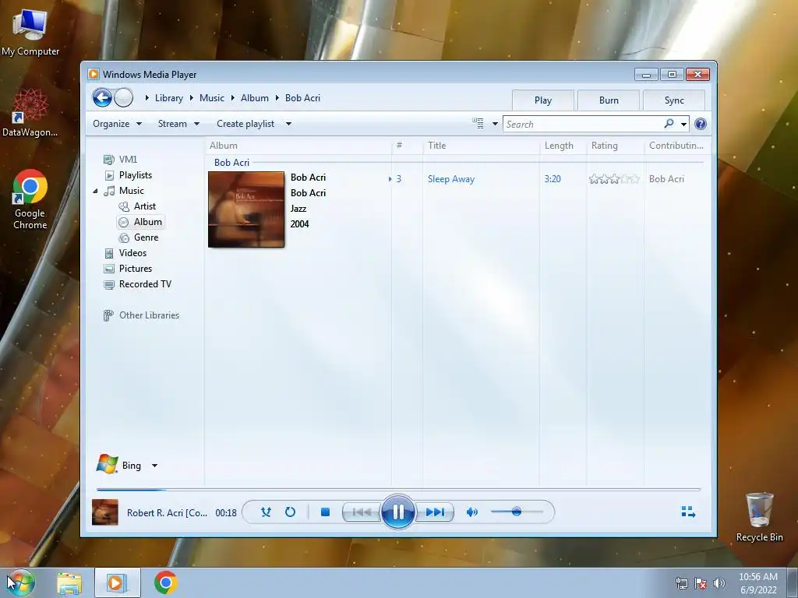Collapse the Music tree node
798x598 pixels.
click(x=95, y=191)
